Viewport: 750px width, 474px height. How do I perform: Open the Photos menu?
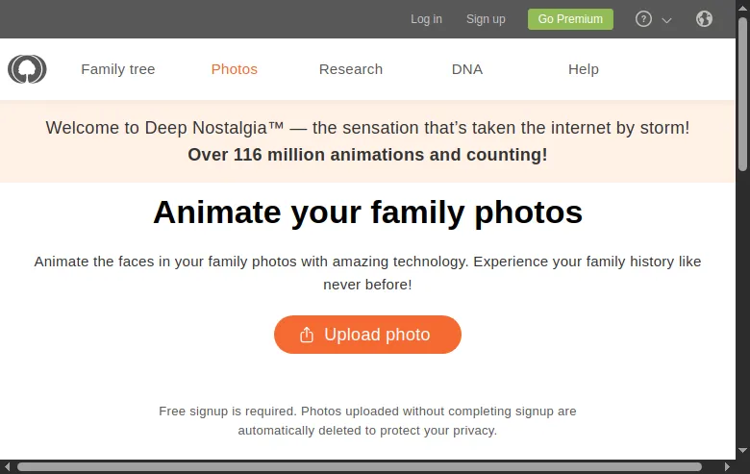[235, 69]
